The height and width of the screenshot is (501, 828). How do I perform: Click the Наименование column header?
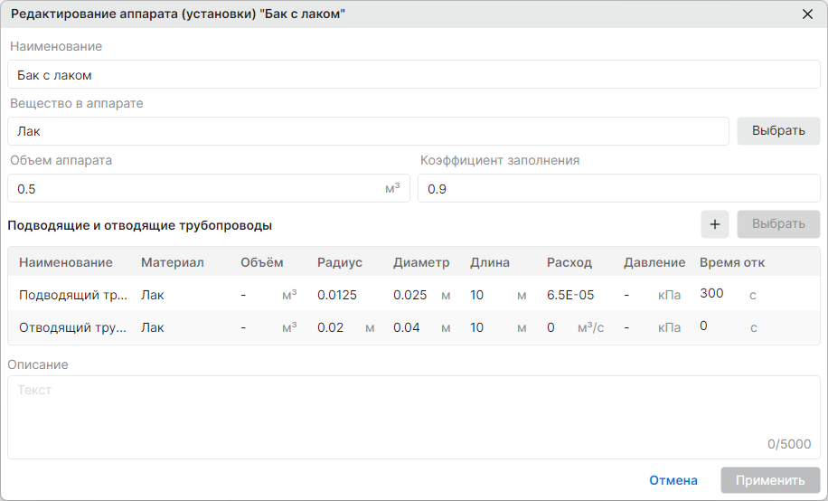(65, 262)
